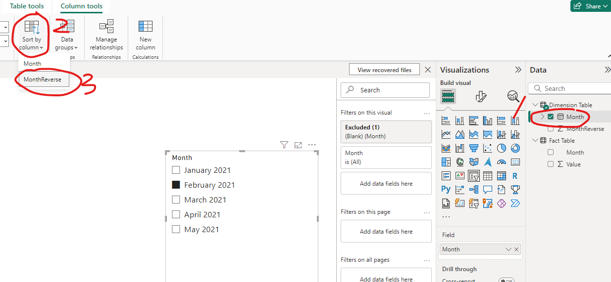Open the Analytics magnifier tab
The width and height of the screenshot is (611, 282).
[x=513, y=96]
